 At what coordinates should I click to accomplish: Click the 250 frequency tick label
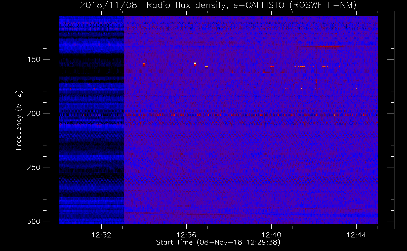(34, 167)
